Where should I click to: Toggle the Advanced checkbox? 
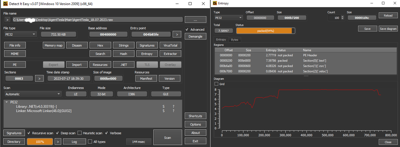coord(187,30)
